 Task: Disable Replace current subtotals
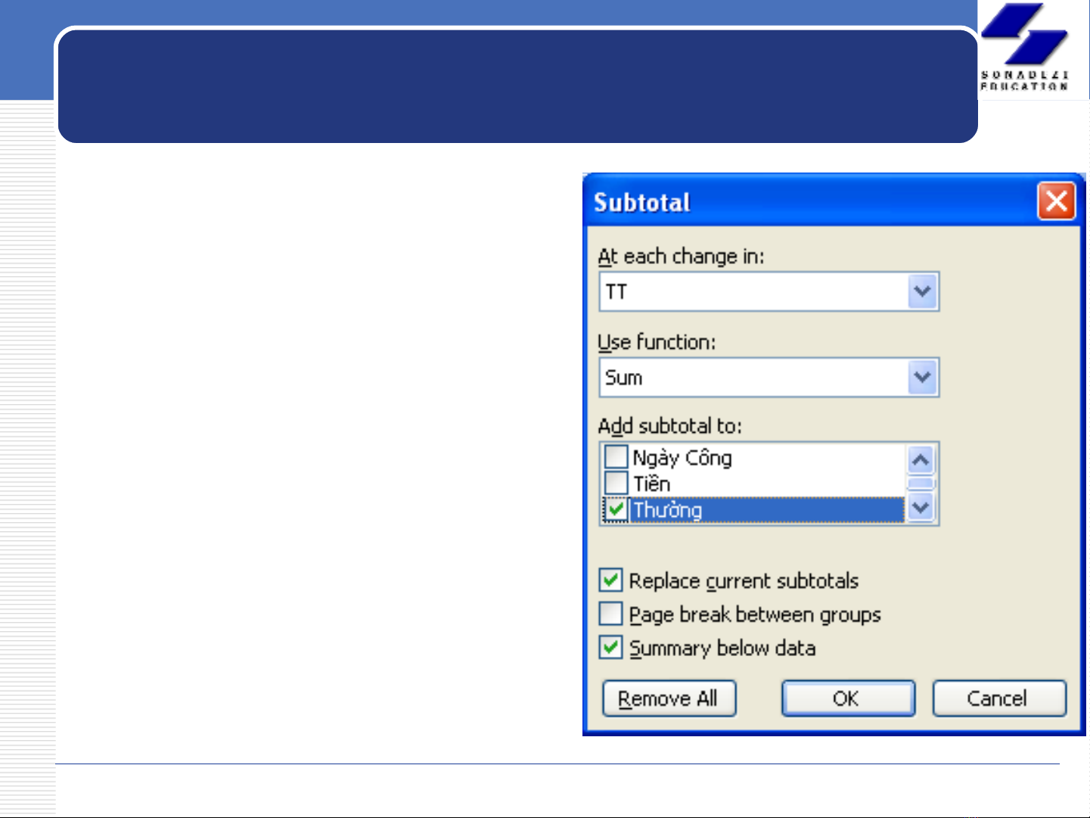610,580
